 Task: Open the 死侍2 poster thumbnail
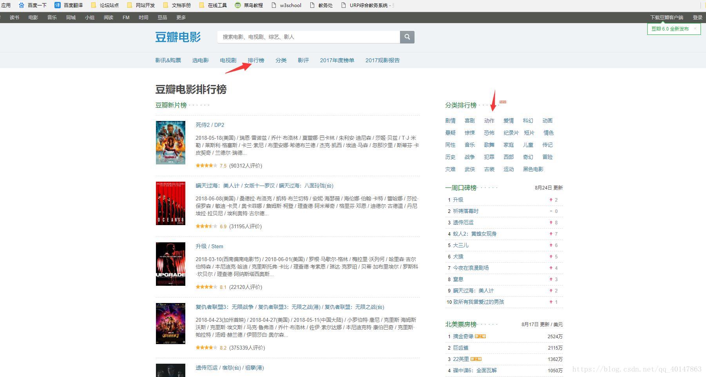tap(170, 143)
